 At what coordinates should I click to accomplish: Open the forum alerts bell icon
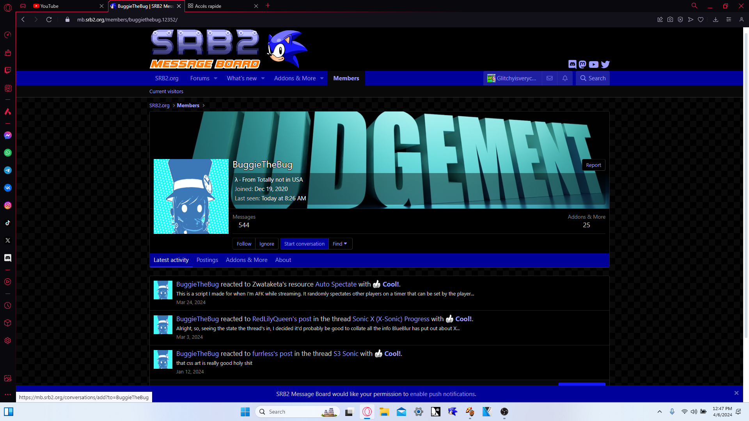click(x=565, y=78)
